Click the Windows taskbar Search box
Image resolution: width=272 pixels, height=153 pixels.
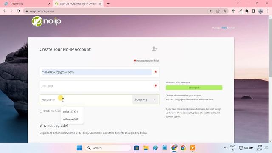click(108, 148)
